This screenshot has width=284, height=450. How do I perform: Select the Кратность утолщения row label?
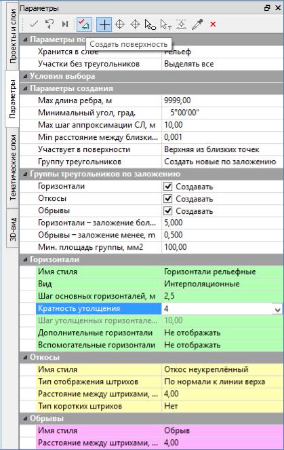[x=79, y=309]
